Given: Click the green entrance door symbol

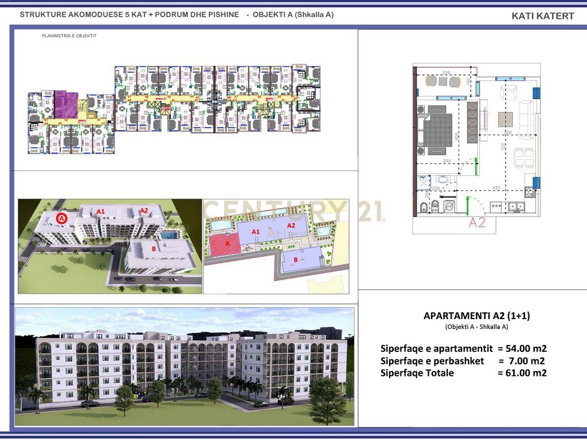Looking at the screenshot, I should click(x=468, y=206).
